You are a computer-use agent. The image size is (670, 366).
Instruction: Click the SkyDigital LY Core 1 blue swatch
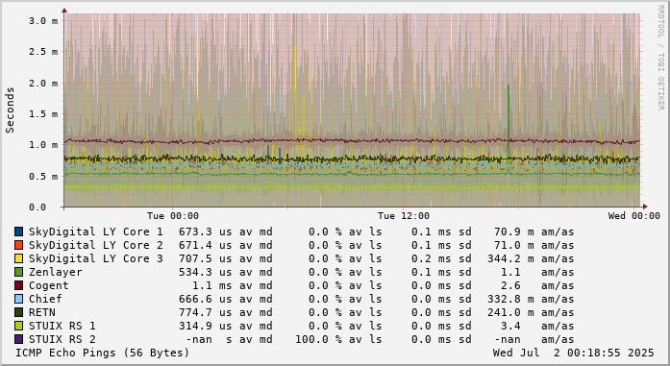(x=19, y=232)
